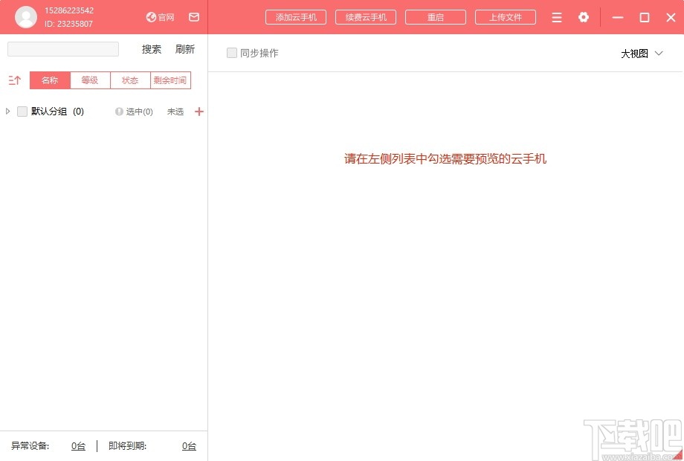Open the 官网 official website link
Screen dimensions: 684x461
[x=159, y=17]
